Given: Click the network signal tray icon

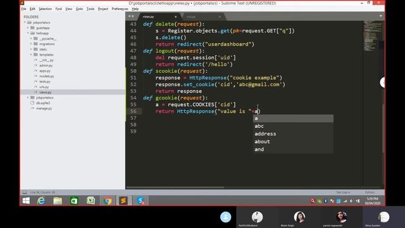Looking at the screenshot, I should click(345, 201).
